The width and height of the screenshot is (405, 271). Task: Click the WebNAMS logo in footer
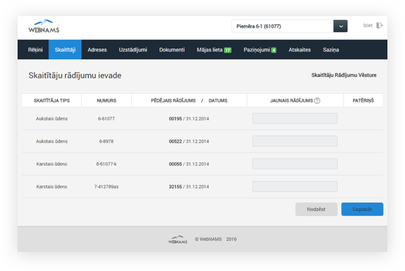pyautogui.click(x=178, y=240)
